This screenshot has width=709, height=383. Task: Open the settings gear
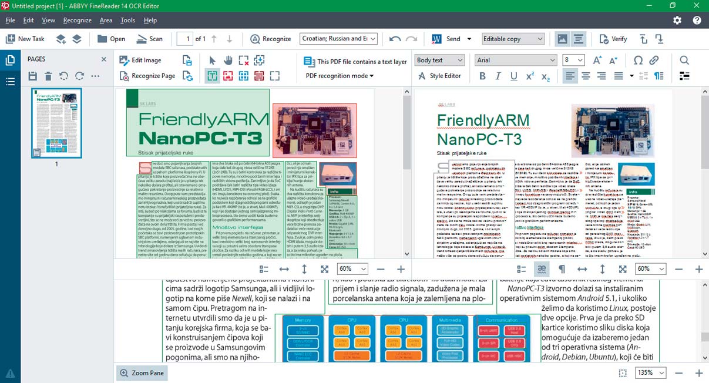tap(677, 20)
